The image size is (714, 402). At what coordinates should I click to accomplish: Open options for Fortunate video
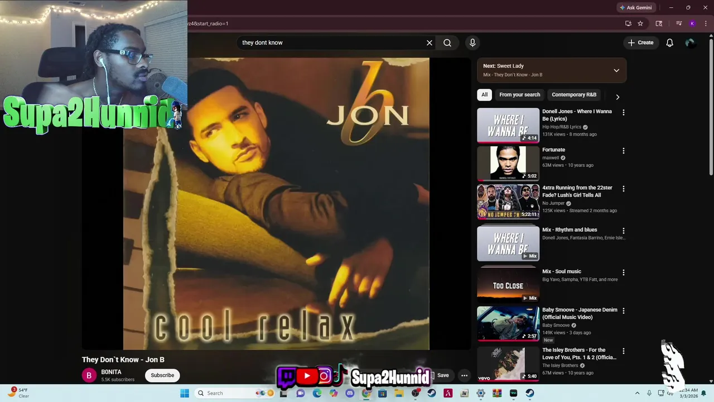(x=623, y=151)
